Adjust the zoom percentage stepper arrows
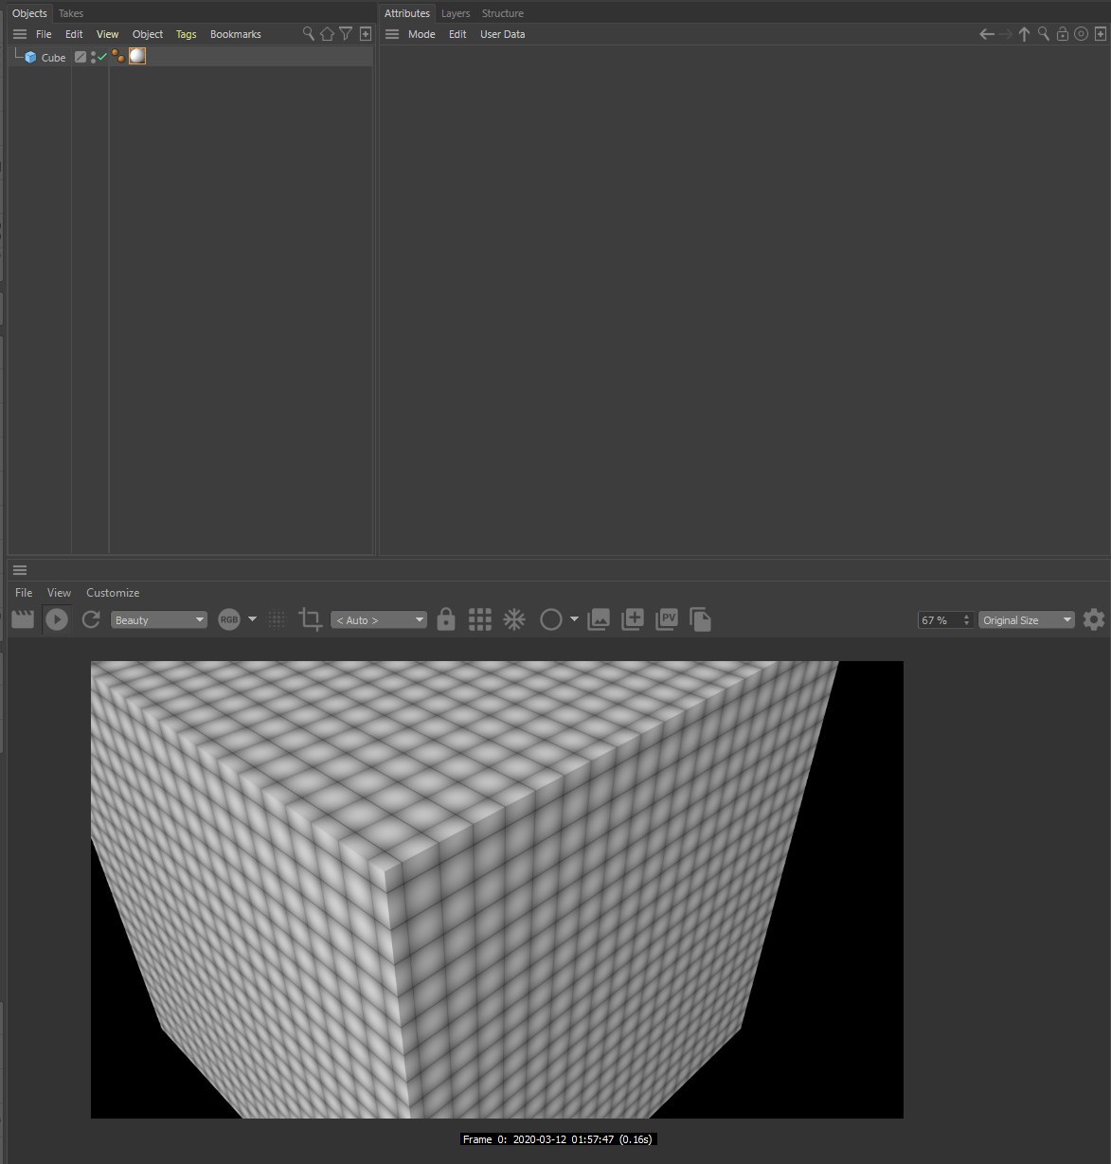The height and width of the screenshot is (1164, 1111). click(x=967, y=620)
